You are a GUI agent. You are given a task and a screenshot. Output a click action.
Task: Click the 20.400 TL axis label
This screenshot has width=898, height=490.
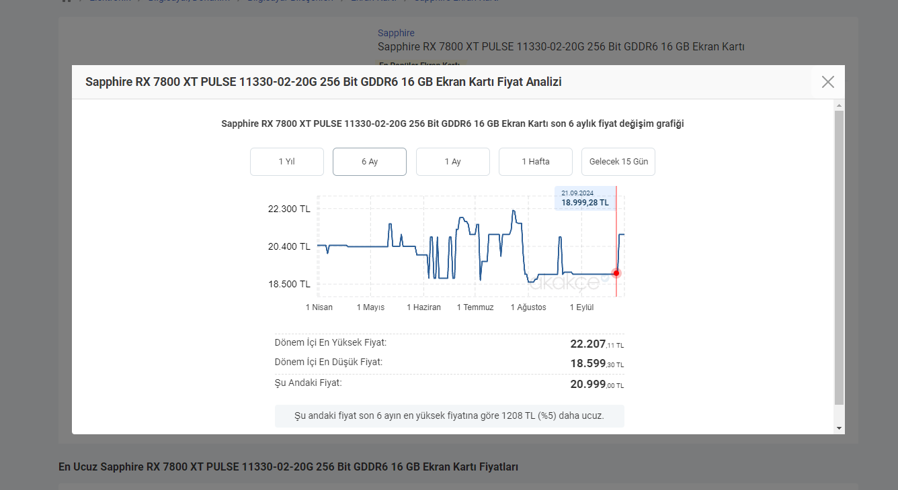coord(289,246)
